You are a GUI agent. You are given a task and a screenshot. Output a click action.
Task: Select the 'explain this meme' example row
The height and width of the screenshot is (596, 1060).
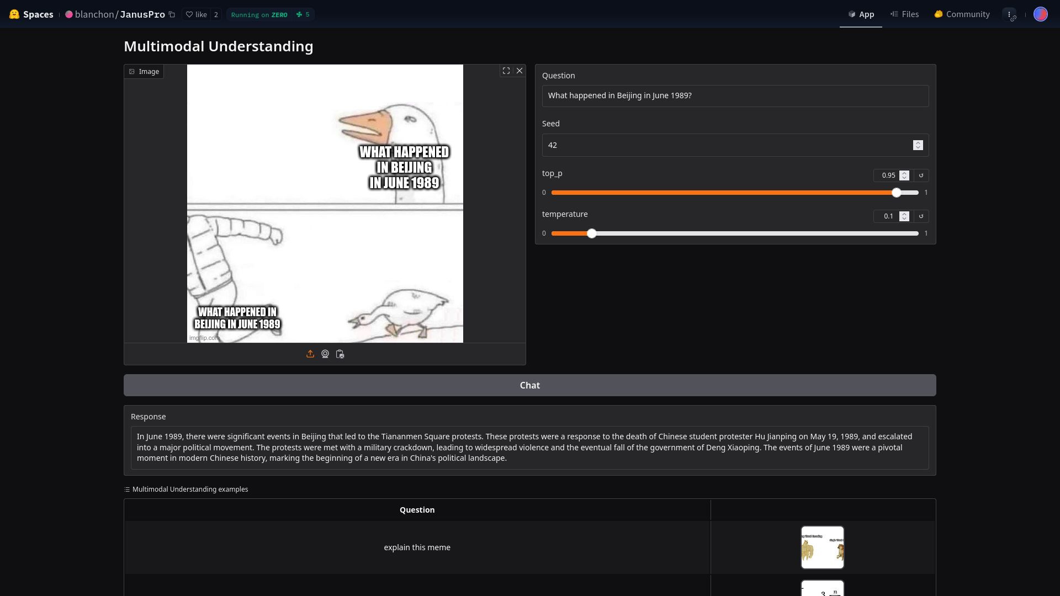pos(417,547)
